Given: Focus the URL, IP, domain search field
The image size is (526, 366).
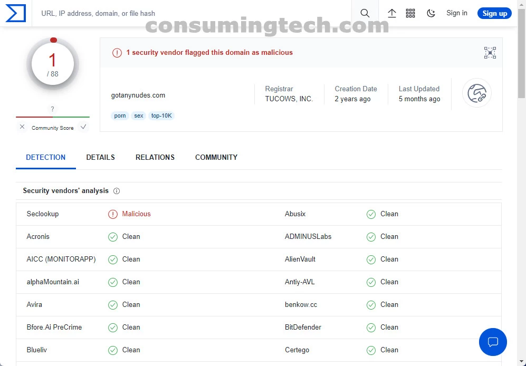Looking at the screenshot, I should [191, 13].
